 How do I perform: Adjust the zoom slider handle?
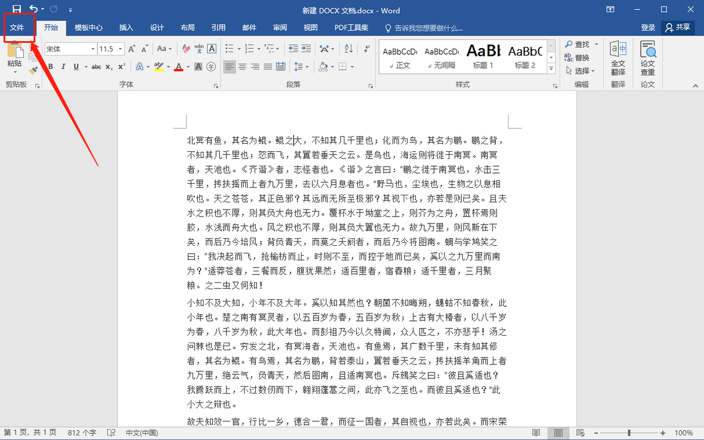click(629, 433)
